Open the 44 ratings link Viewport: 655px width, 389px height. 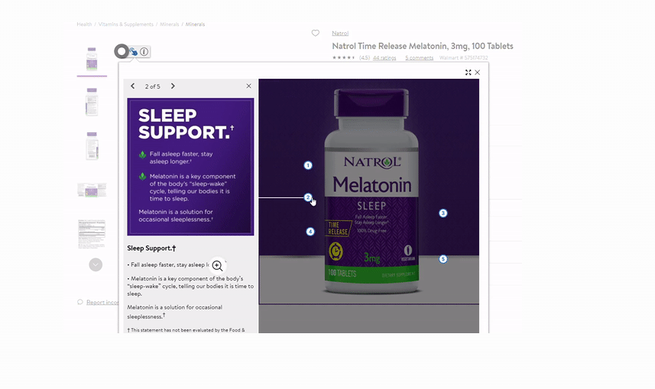point(384,58)
